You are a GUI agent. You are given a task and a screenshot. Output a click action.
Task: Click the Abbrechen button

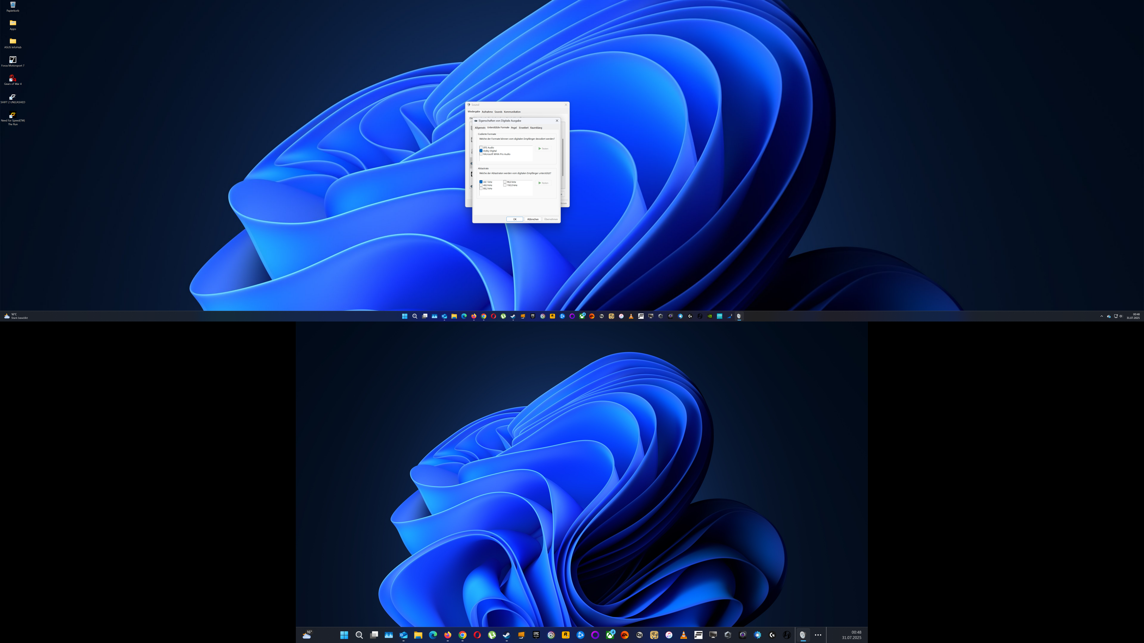pos(532,219)
